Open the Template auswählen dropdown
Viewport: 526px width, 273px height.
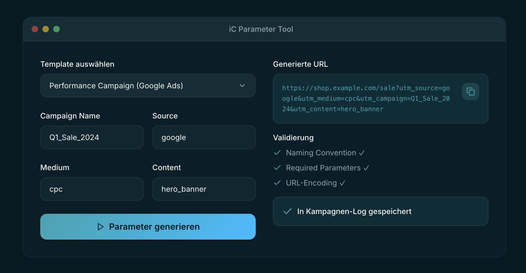pos(148,86)
